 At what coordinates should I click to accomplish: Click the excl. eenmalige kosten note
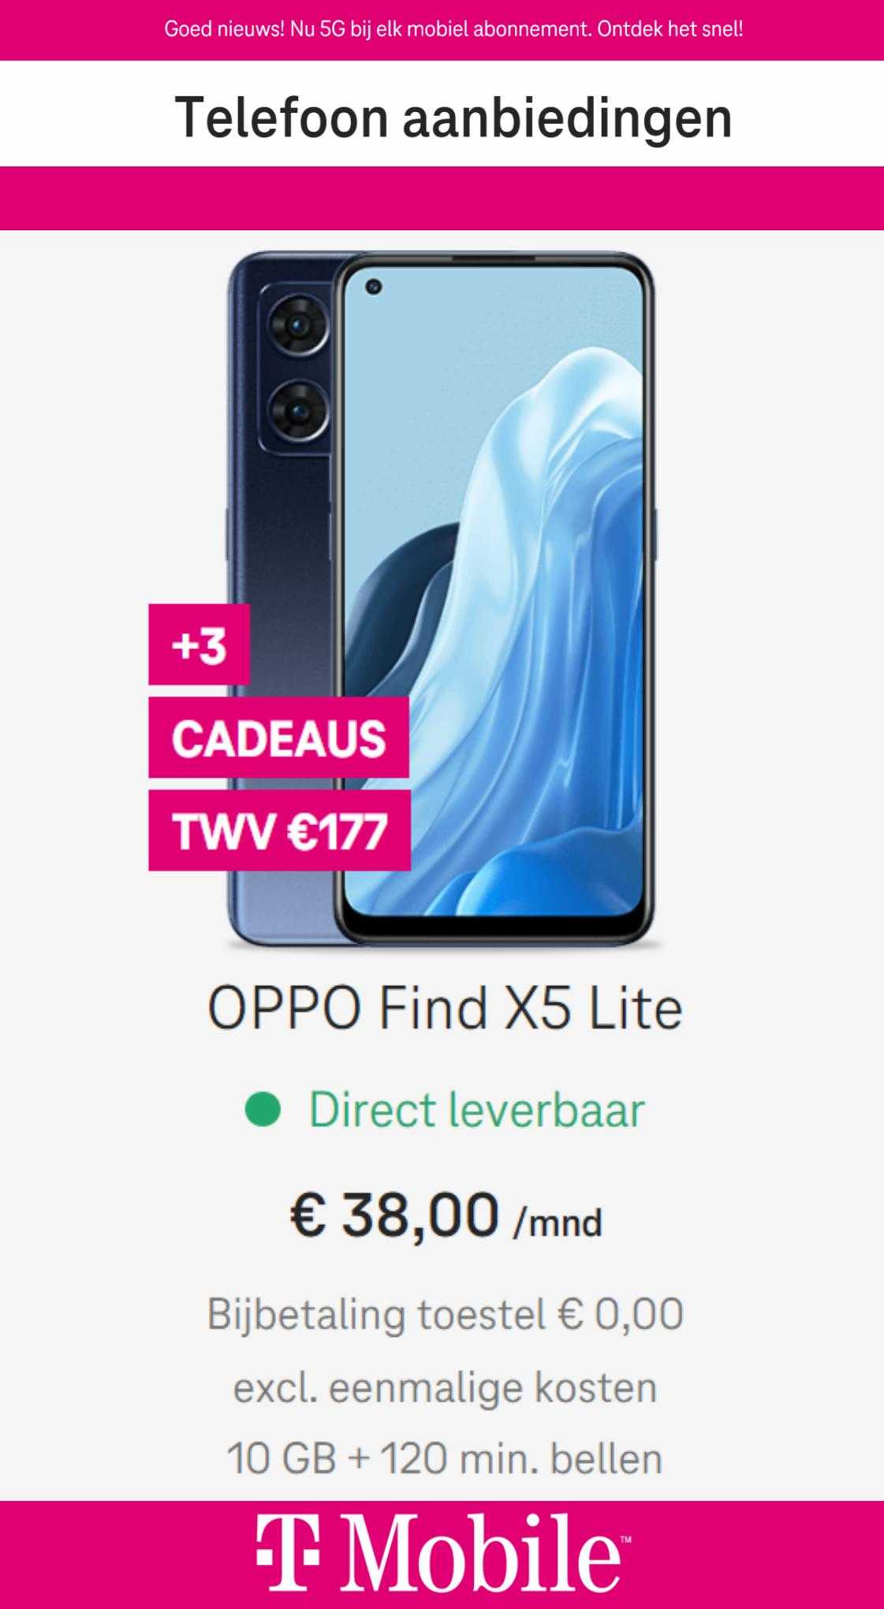(445, 1387)
